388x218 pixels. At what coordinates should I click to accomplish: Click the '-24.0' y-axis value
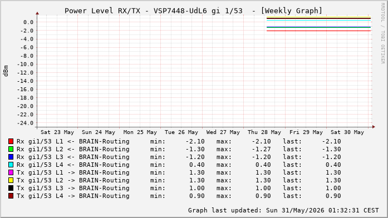(x=25, y=123)
